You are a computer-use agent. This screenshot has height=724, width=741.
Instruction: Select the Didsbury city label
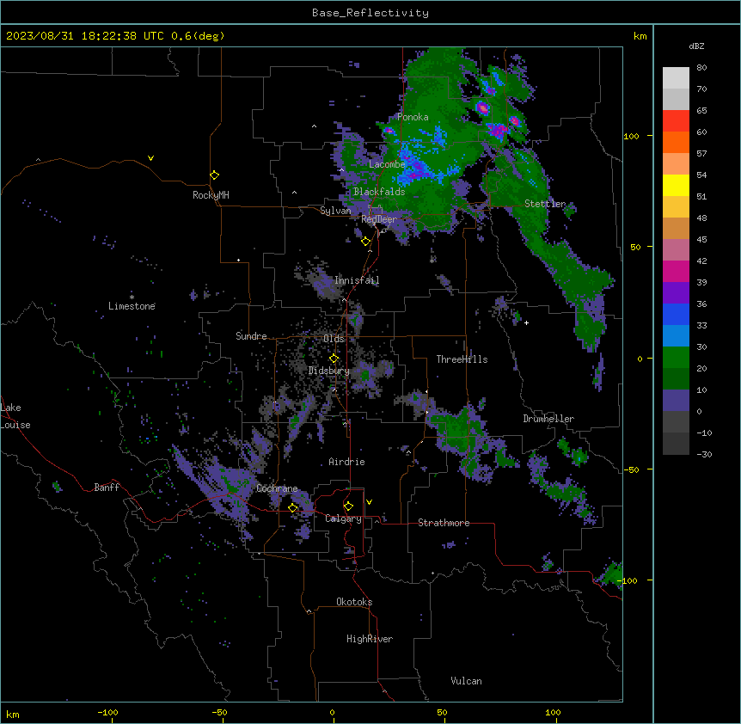[x=329, y=371]
